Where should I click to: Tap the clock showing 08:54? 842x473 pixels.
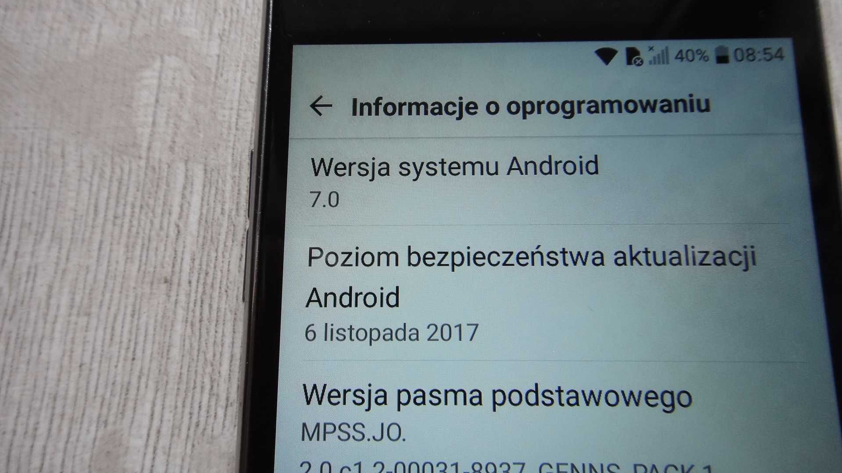coord(757,55)
